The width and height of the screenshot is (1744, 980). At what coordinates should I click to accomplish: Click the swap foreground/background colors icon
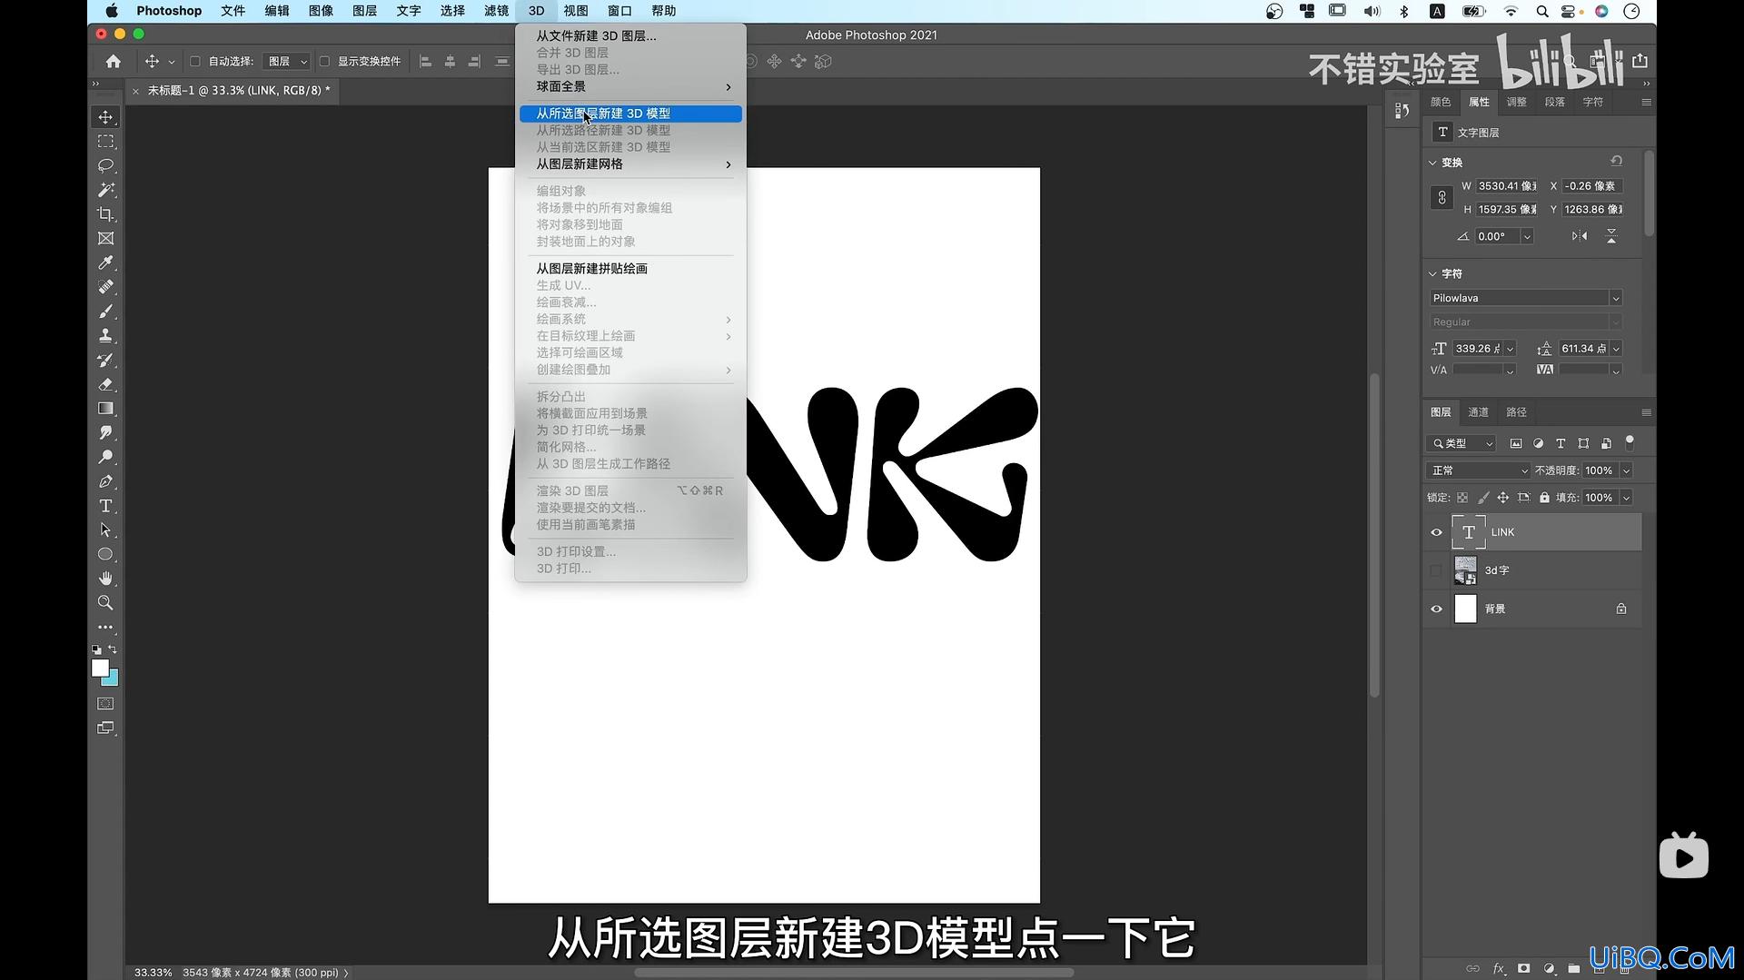tap(113, 649)
